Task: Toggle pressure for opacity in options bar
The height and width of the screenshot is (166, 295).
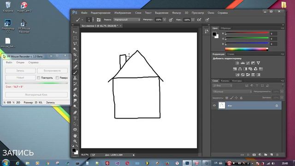Action: point(171,20)
